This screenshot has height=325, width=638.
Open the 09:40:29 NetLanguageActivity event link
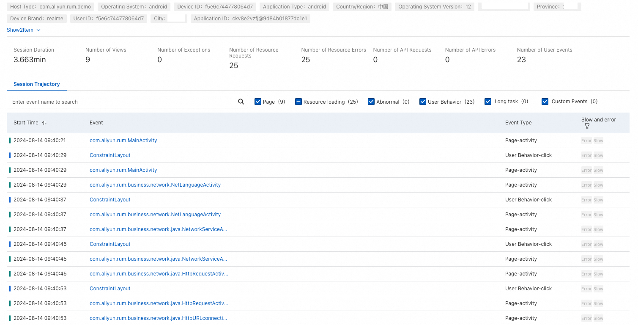[x=155, y=185]
